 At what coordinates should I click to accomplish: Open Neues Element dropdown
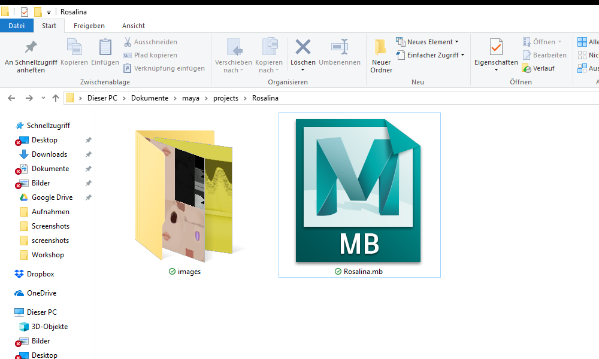point(427,42)
